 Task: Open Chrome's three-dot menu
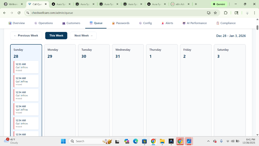pyautogui.click(x=254, y=12)
